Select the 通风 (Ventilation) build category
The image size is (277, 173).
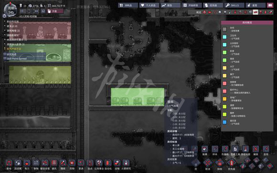(x=54, y=164)
